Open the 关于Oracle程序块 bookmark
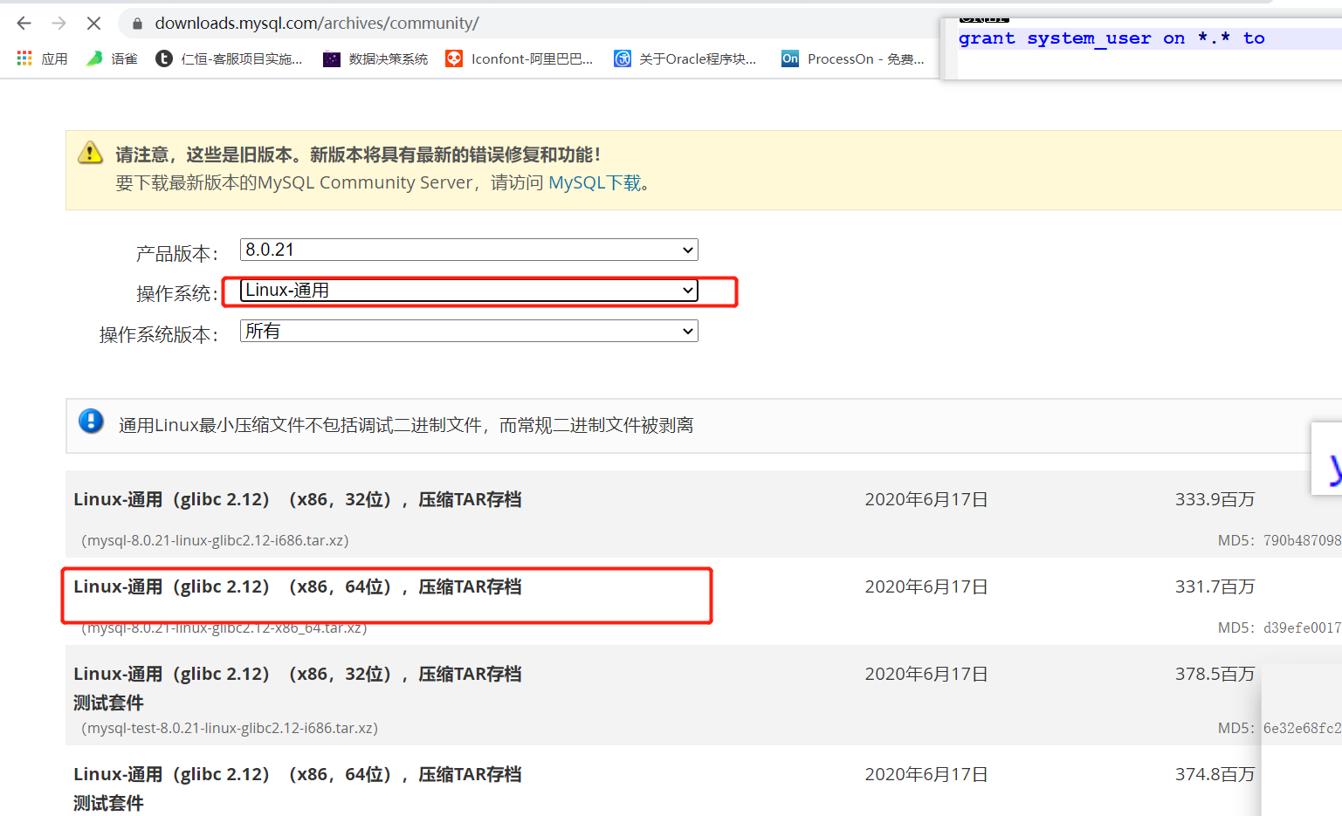This screenshot has width=1342, height=816. [685, 58]
